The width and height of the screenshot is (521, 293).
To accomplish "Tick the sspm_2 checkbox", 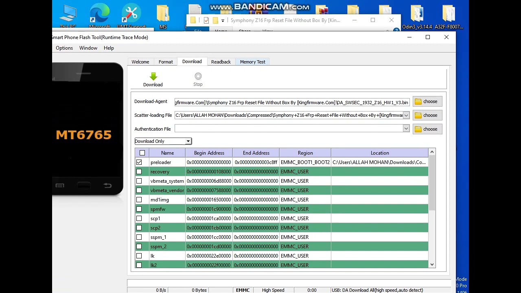I will [139, 247].
